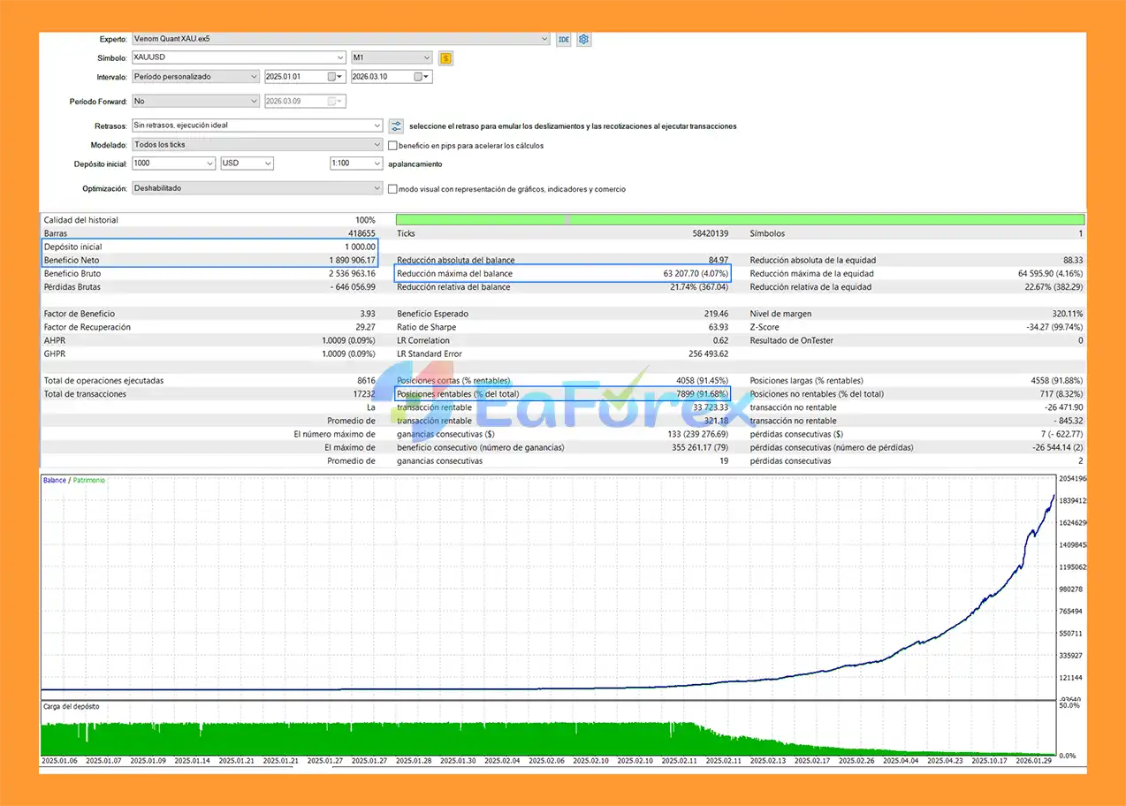This screenshot has height=806, width=1126.
Task: Open start date 2025.01.01 calendar picker
Action: (332, 77)
